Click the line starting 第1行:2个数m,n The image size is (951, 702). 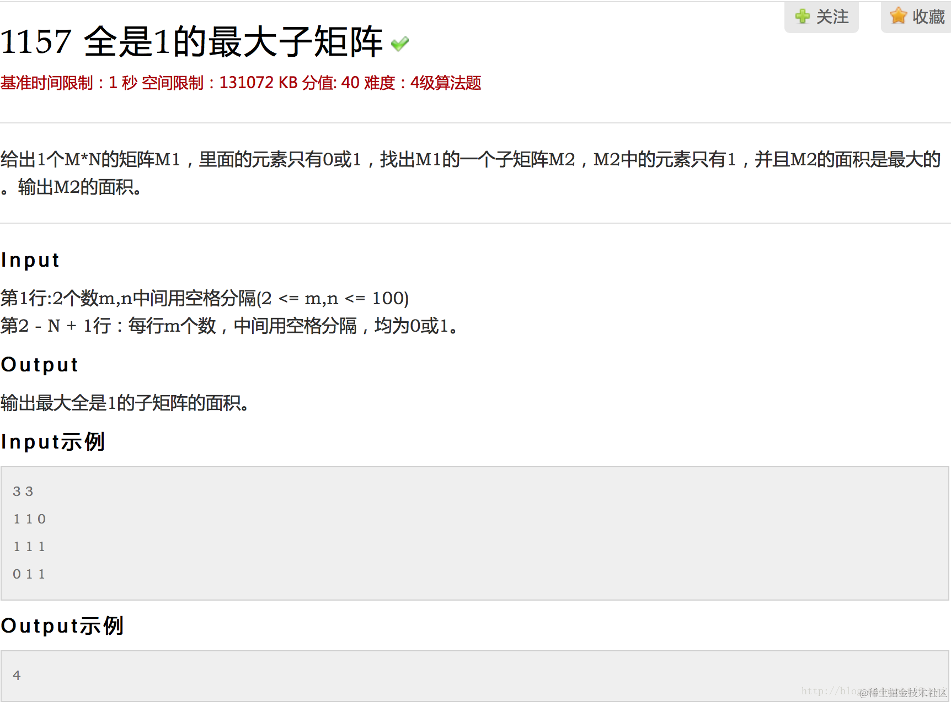point(205,298)
